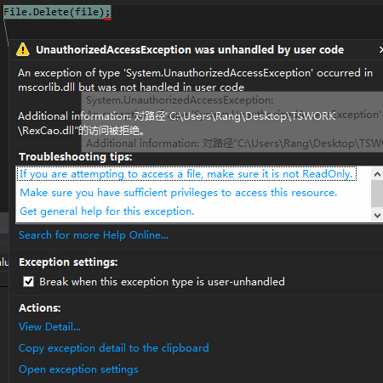383x383 pixels.
Task: Open the ReadOnly file troubleshooting tip
Action: (x=186, y=174)
